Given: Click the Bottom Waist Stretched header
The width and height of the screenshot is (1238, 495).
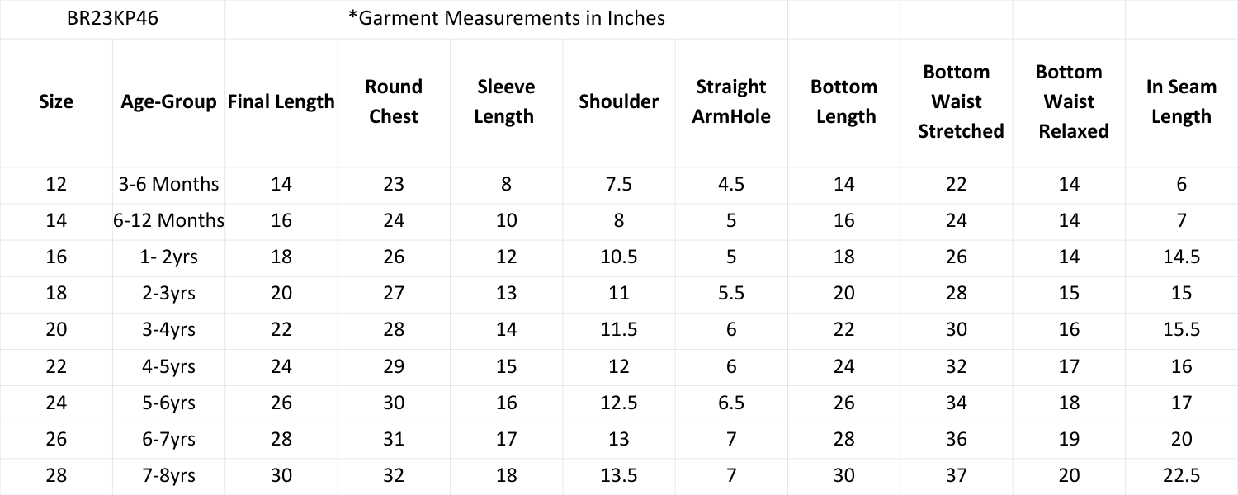Looking at the screenshot, I should pos(957,102).
